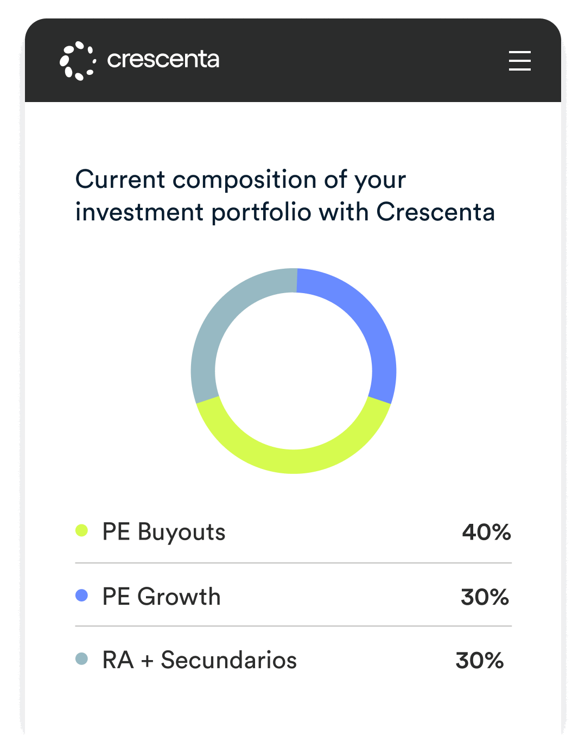Click the blue dot beside PE Growth

81,595
